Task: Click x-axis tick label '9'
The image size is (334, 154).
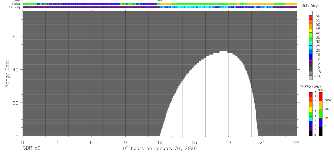Action: (125, 142)
